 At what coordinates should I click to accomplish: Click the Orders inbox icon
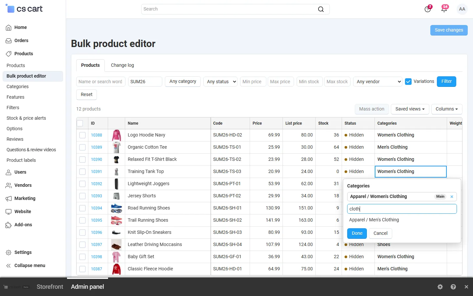point(9,41)
